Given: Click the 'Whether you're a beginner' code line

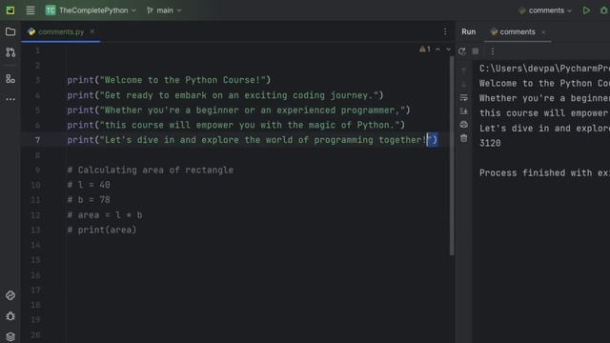Looking at the screenshot, I should coord(238,111).
